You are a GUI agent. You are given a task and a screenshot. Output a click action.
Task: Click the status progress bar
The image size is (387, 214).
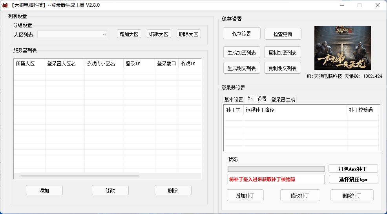pos(276,169)
